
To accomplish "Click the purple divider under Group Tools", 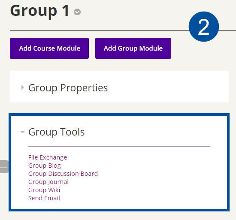I will coord(119,147).
